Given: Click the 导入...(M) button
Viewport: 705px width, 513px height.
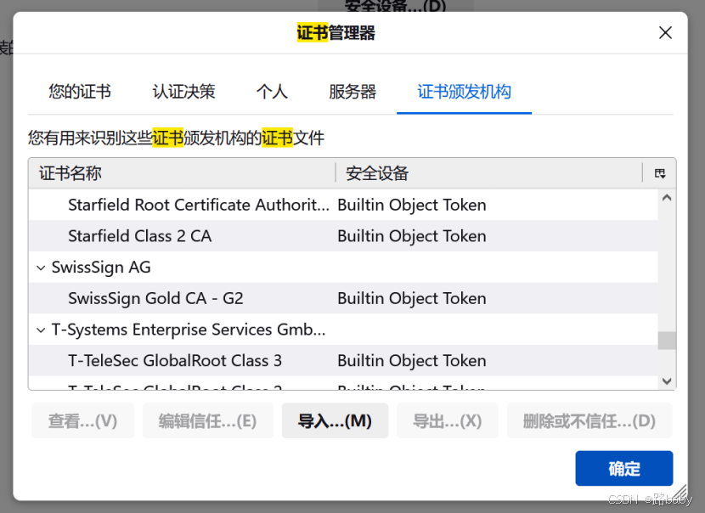Looking at the screenshot, I should pyautogui.click(x=335, y=421).
